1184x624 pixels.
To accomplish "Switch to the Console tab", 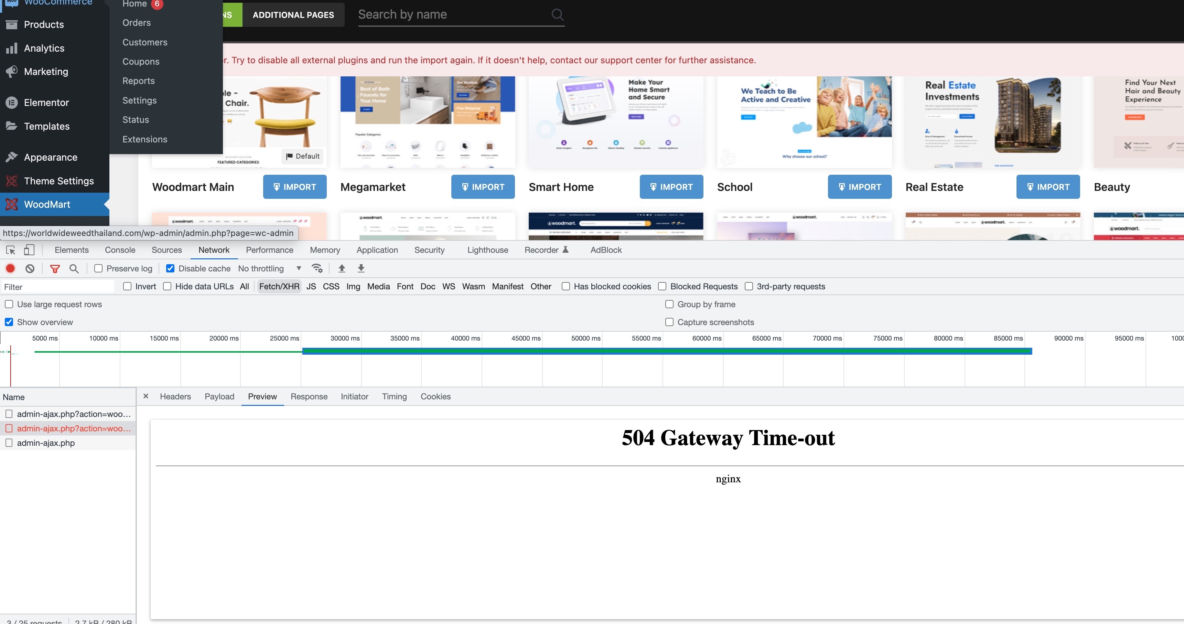I will [x=120, y=250].
